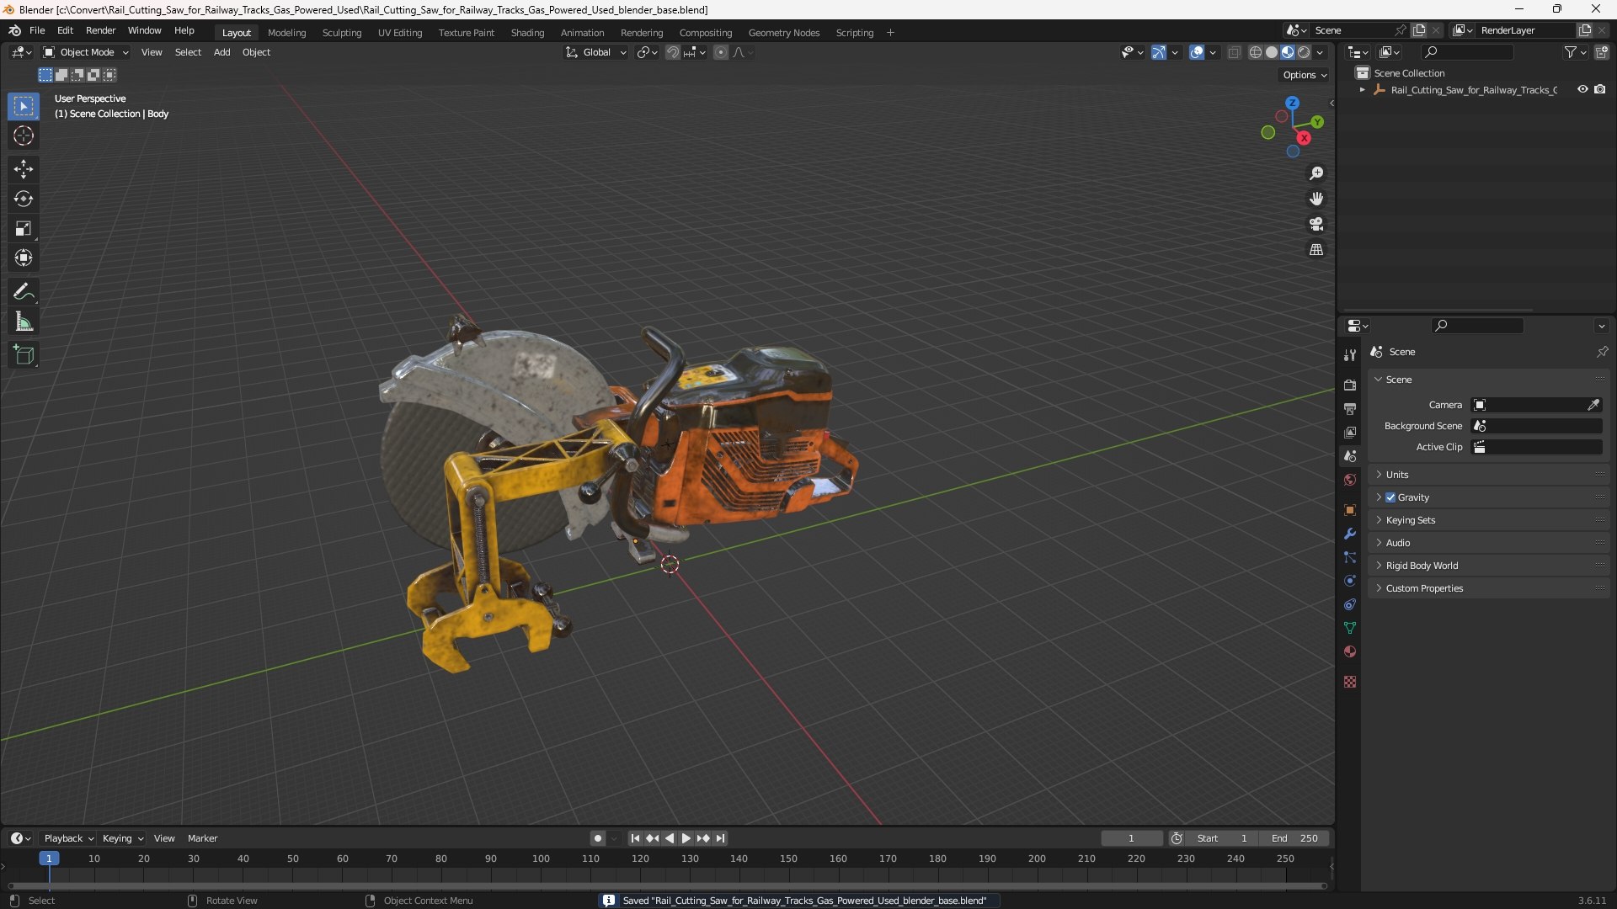1617x909 pixels.
Task: Open the Options dropdown in viewport
Action: click(x=1304, y=75)
